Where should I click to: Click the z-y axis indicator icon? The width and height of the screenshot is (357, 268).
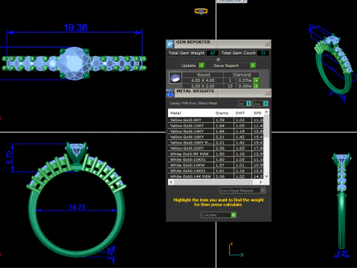tap(236, 250)
